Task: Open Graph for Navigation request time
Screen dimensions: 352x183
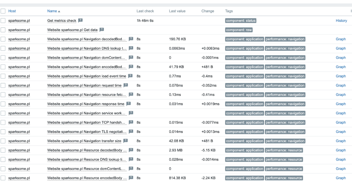Action: point(341,86)
